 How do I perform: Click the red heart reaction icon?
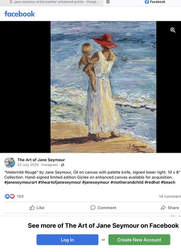coord(12,196)
